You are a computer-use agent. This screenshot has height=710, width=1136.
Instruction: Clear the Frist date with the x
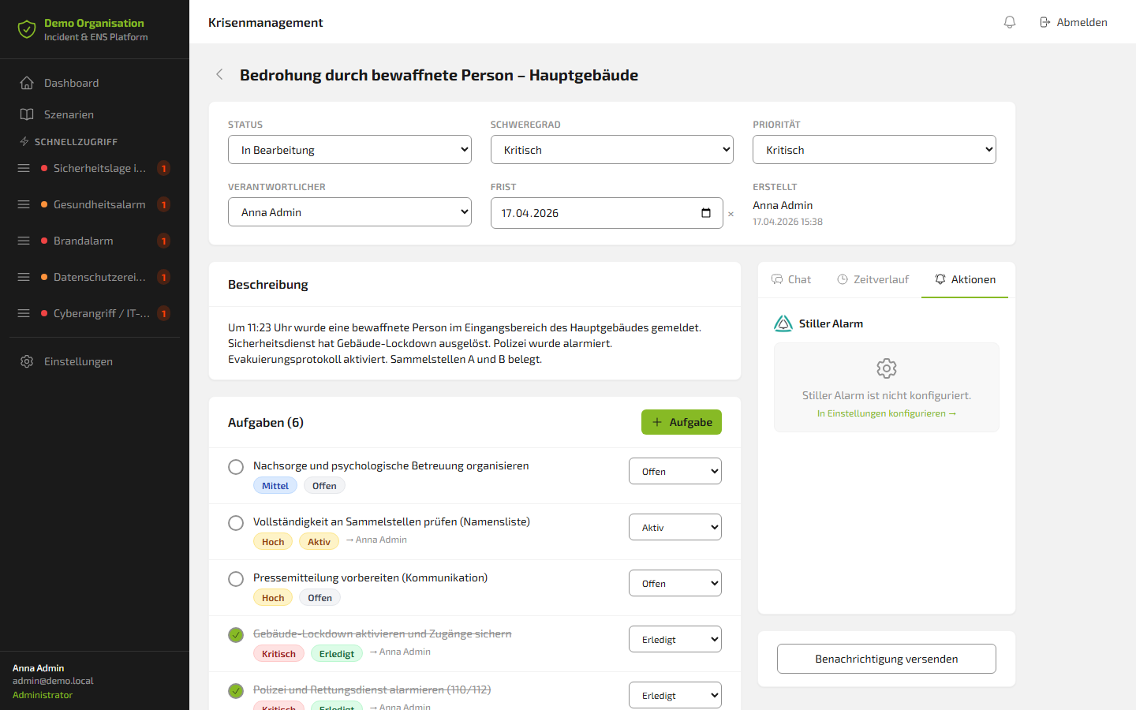tap(731, 214)
